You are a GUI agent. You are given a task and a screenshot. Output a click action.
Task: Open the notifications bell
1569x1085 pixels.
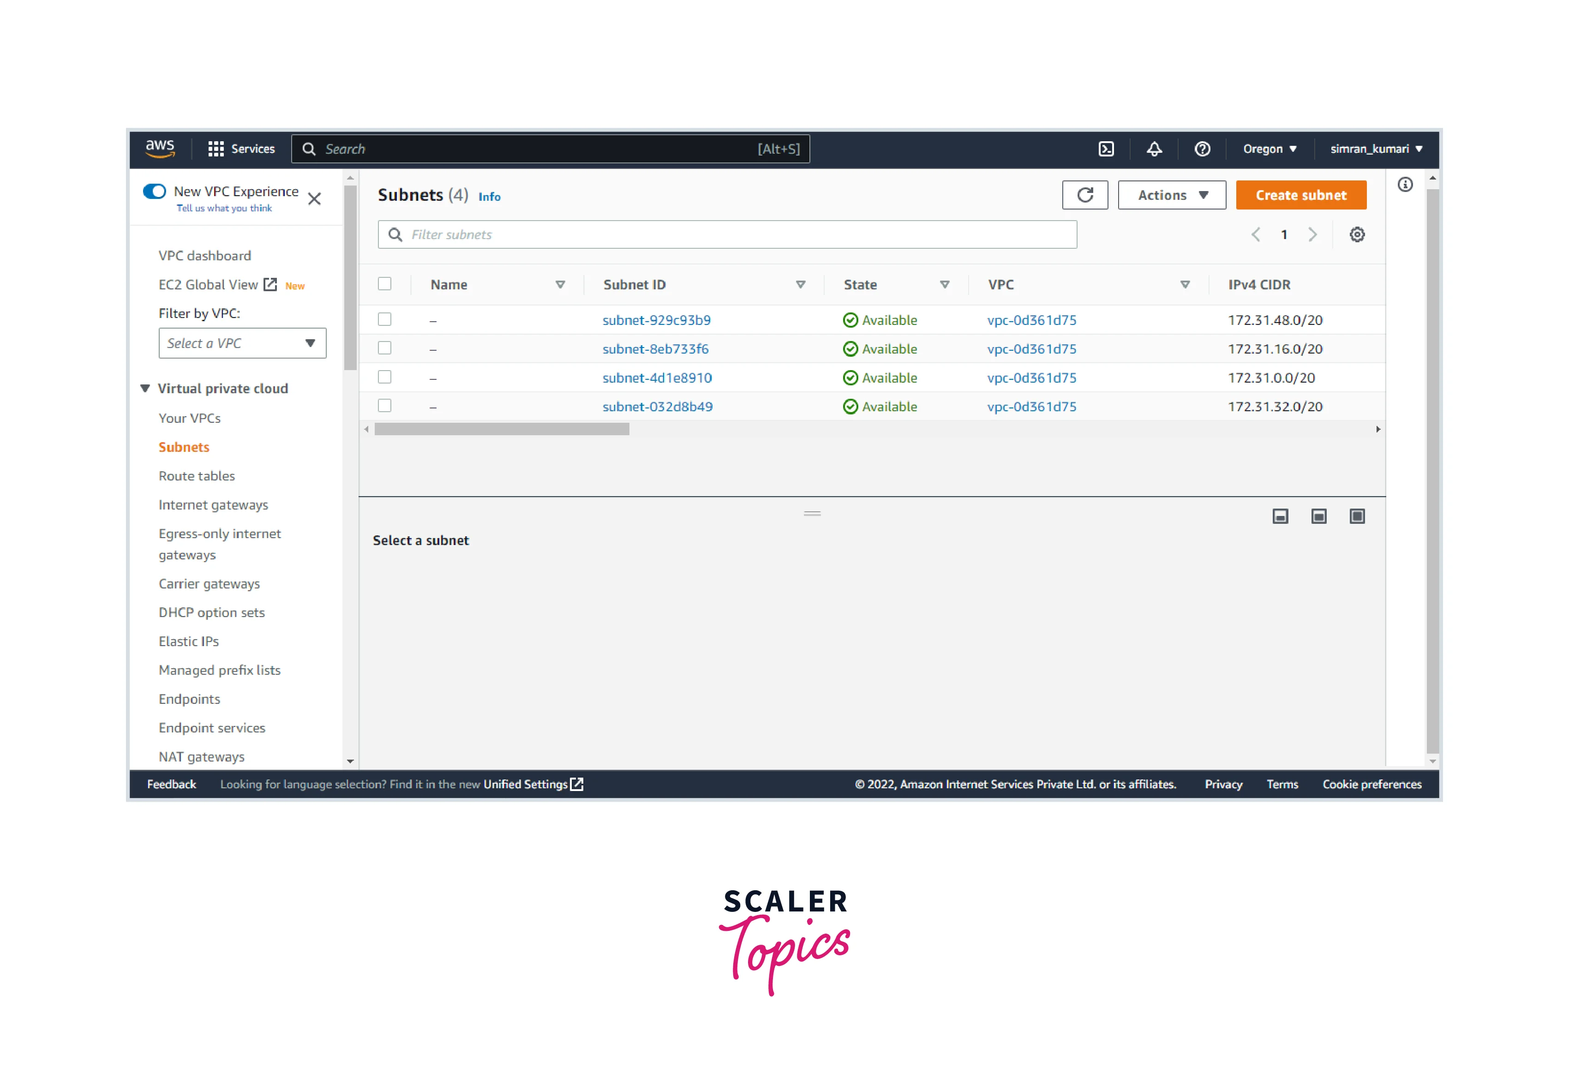coord(1154,149)
